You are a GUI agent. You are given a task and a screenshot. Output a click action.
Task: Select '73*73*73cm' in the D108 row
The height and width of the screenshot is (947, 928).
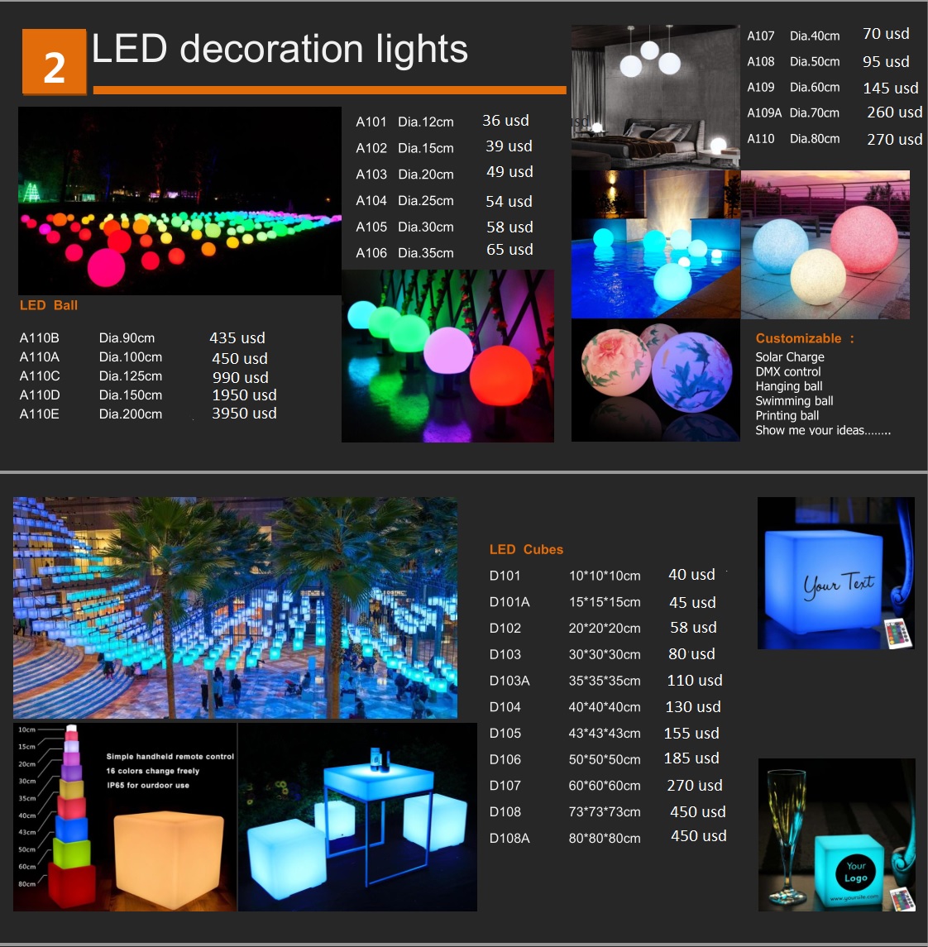click(x=605, y=811)
